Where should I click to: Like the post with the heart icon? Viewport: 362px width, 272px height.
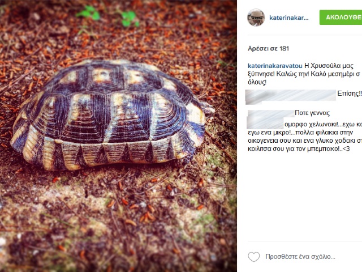click(254, 257)
